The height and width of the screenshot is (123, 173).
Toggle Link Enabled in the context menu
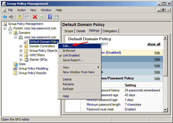click(x=71, y=55)
